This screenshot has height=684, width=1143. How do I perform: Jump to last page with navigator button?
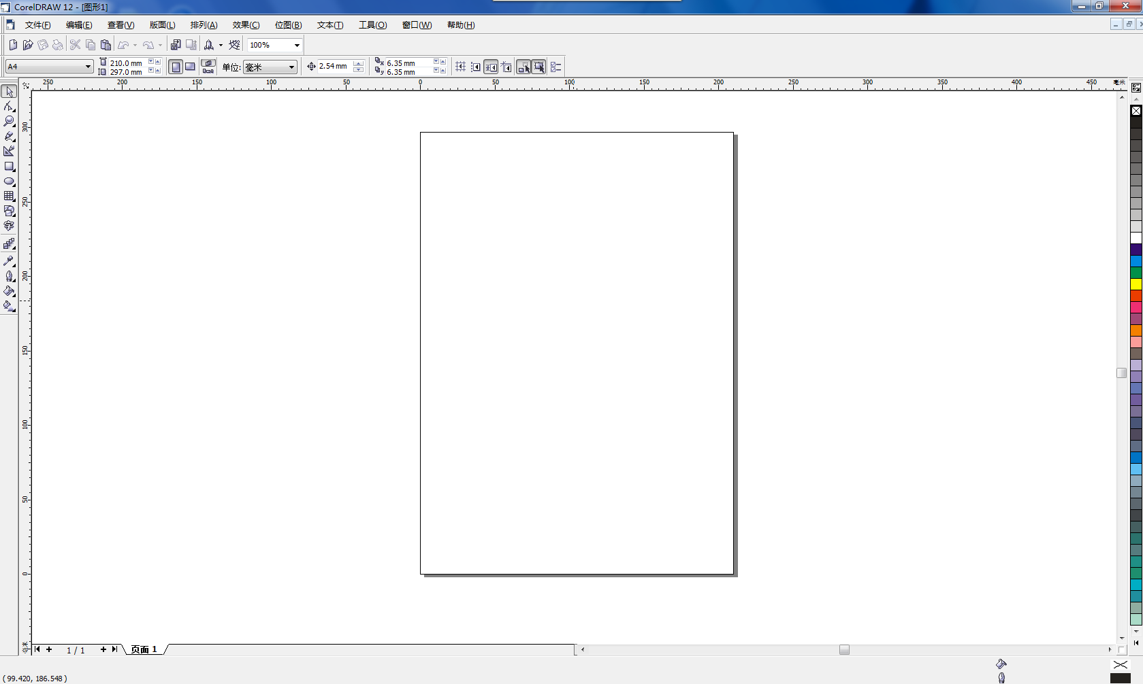point(114,649)
